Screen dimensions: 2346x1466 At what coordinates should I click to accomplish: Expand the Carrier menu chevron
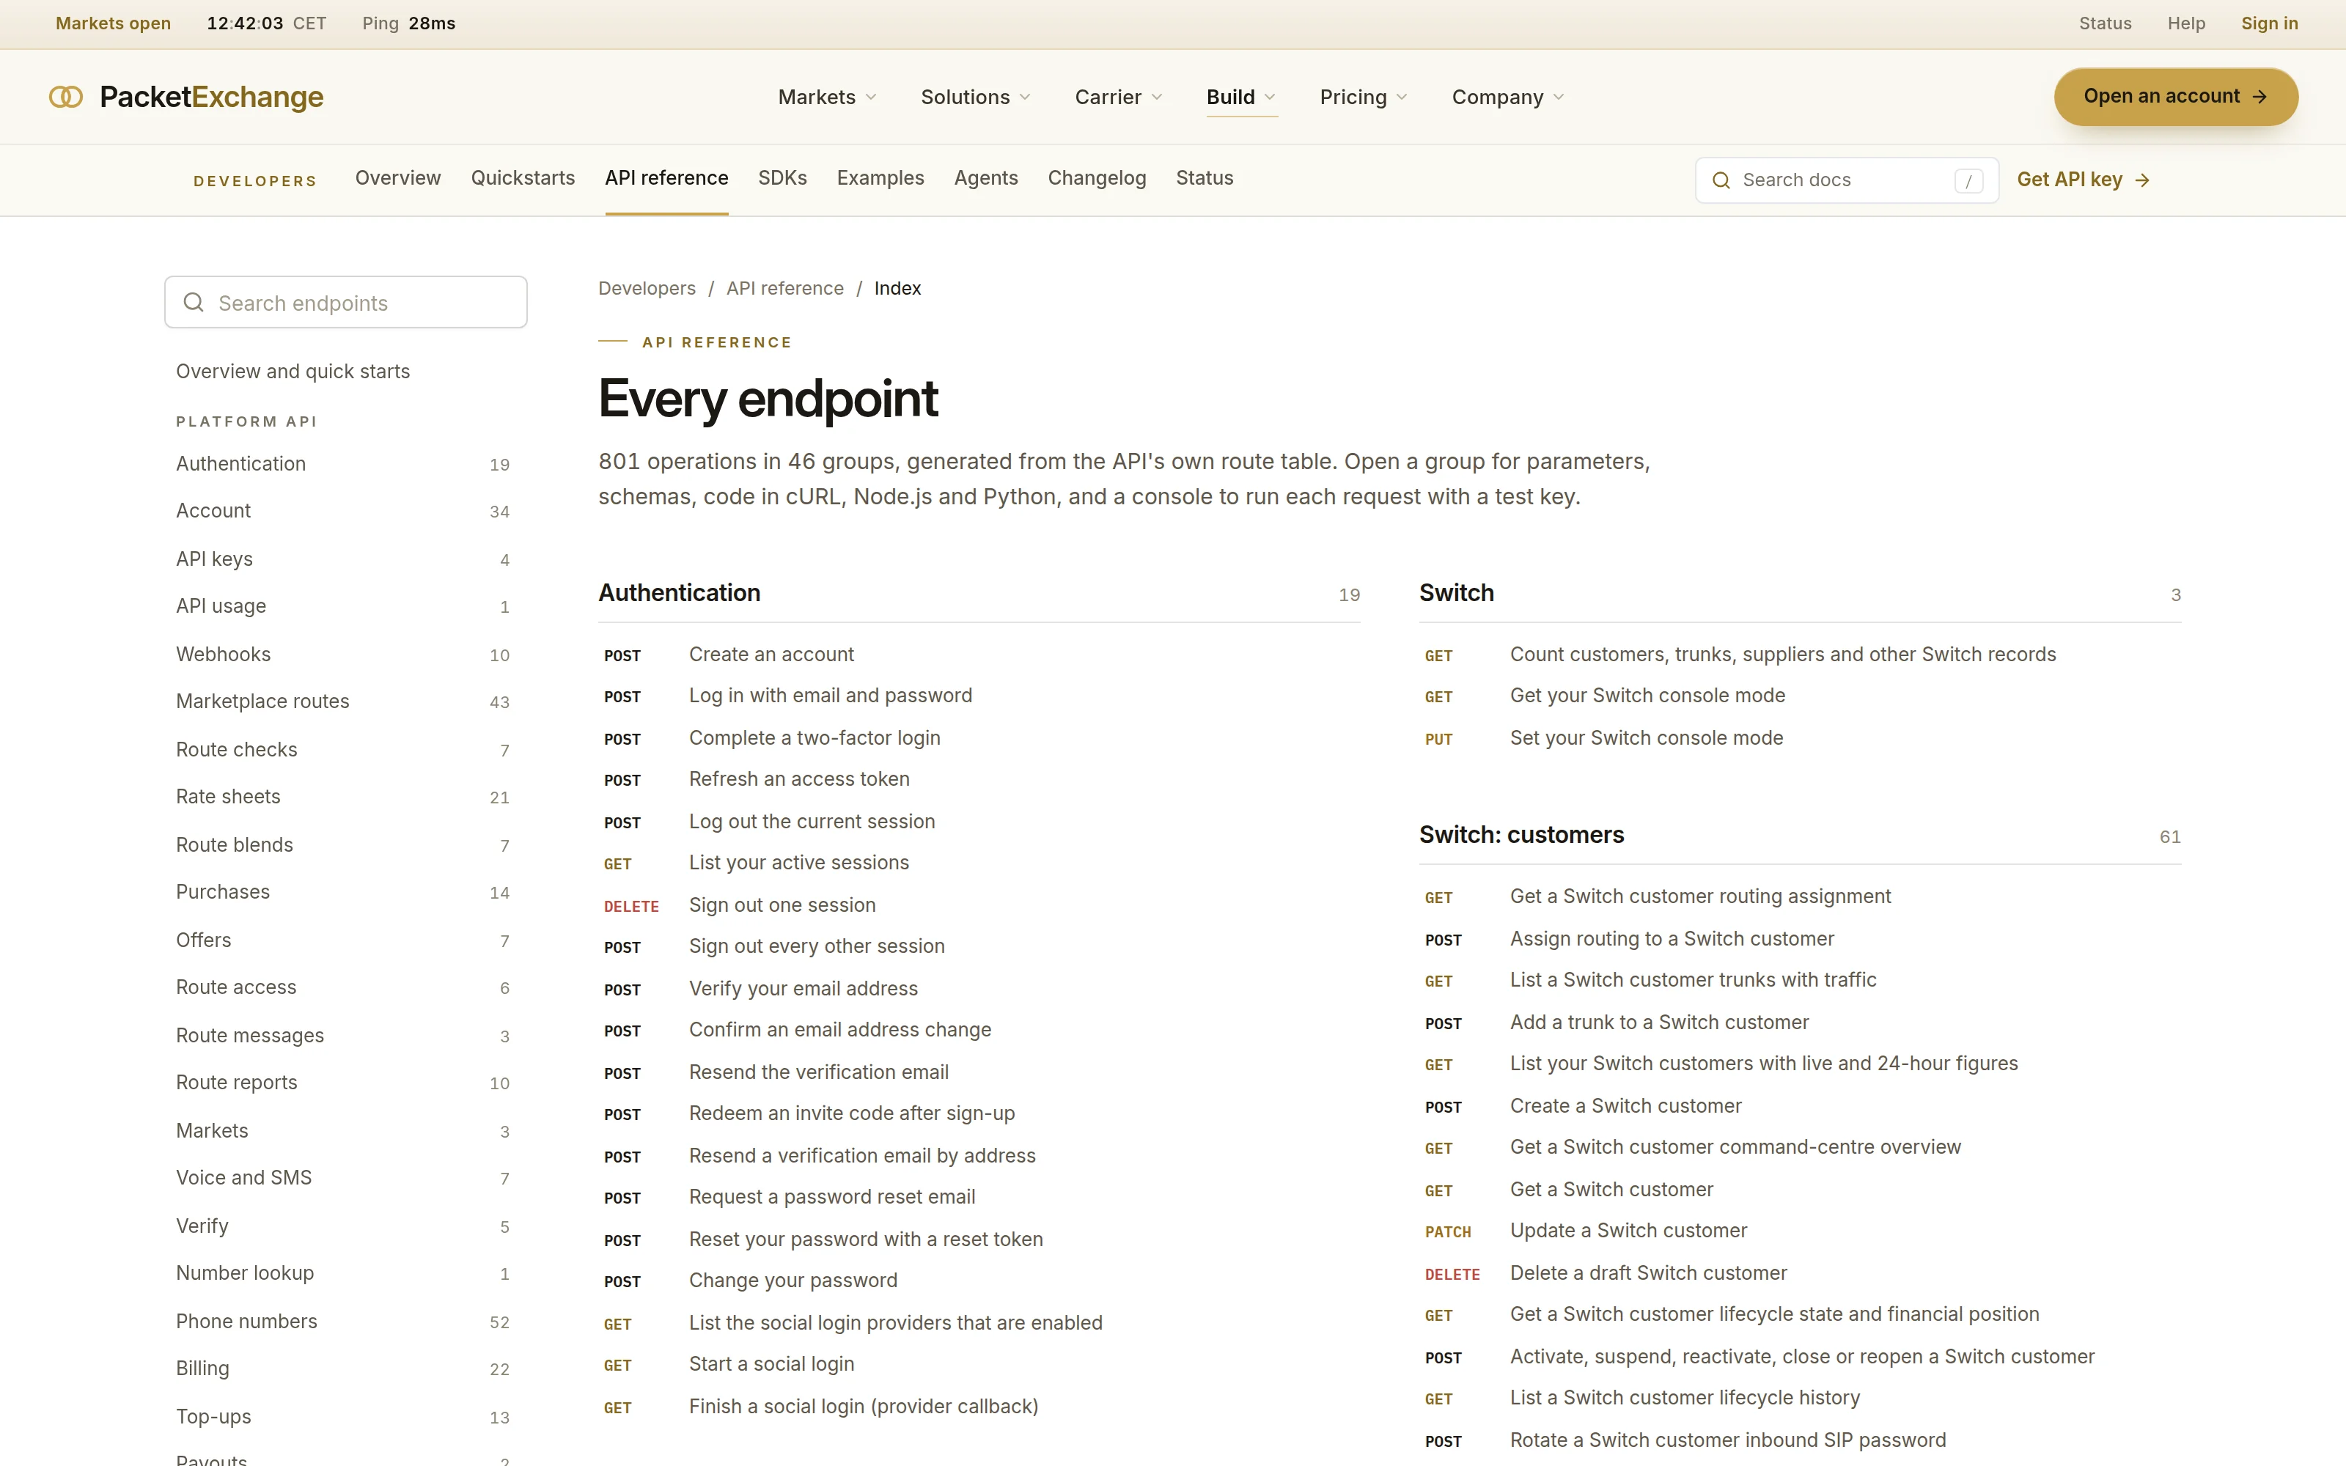[x=1157, y=97]
